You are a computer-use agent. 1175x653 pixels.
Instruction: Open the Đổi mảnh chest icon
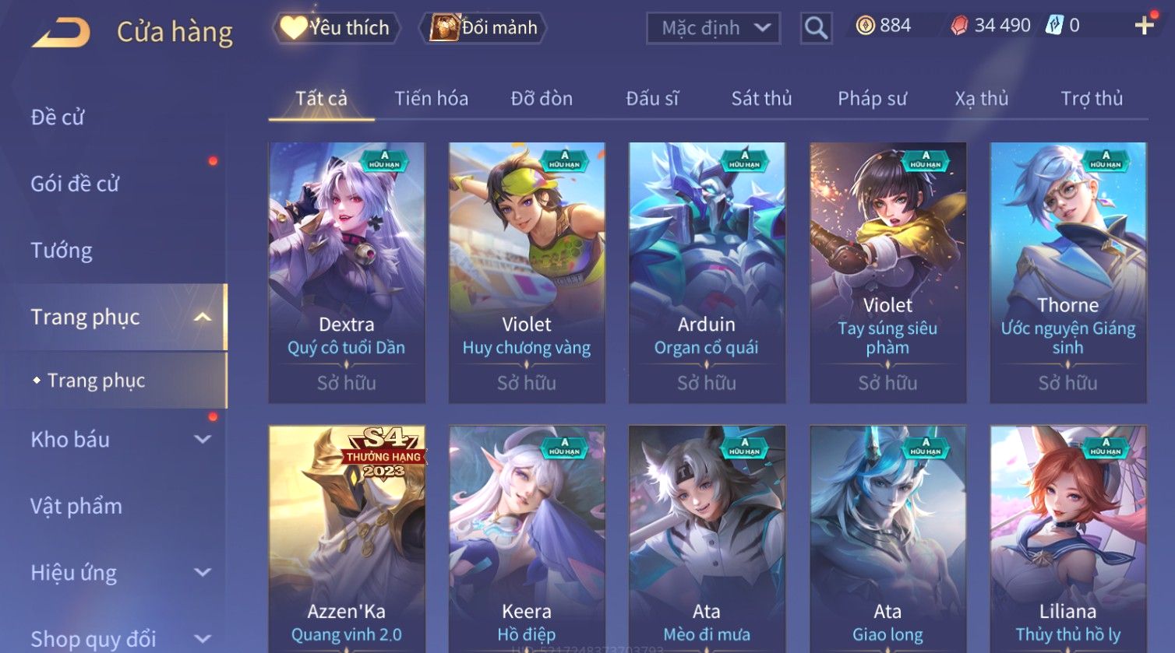click(x=444, y=28)
